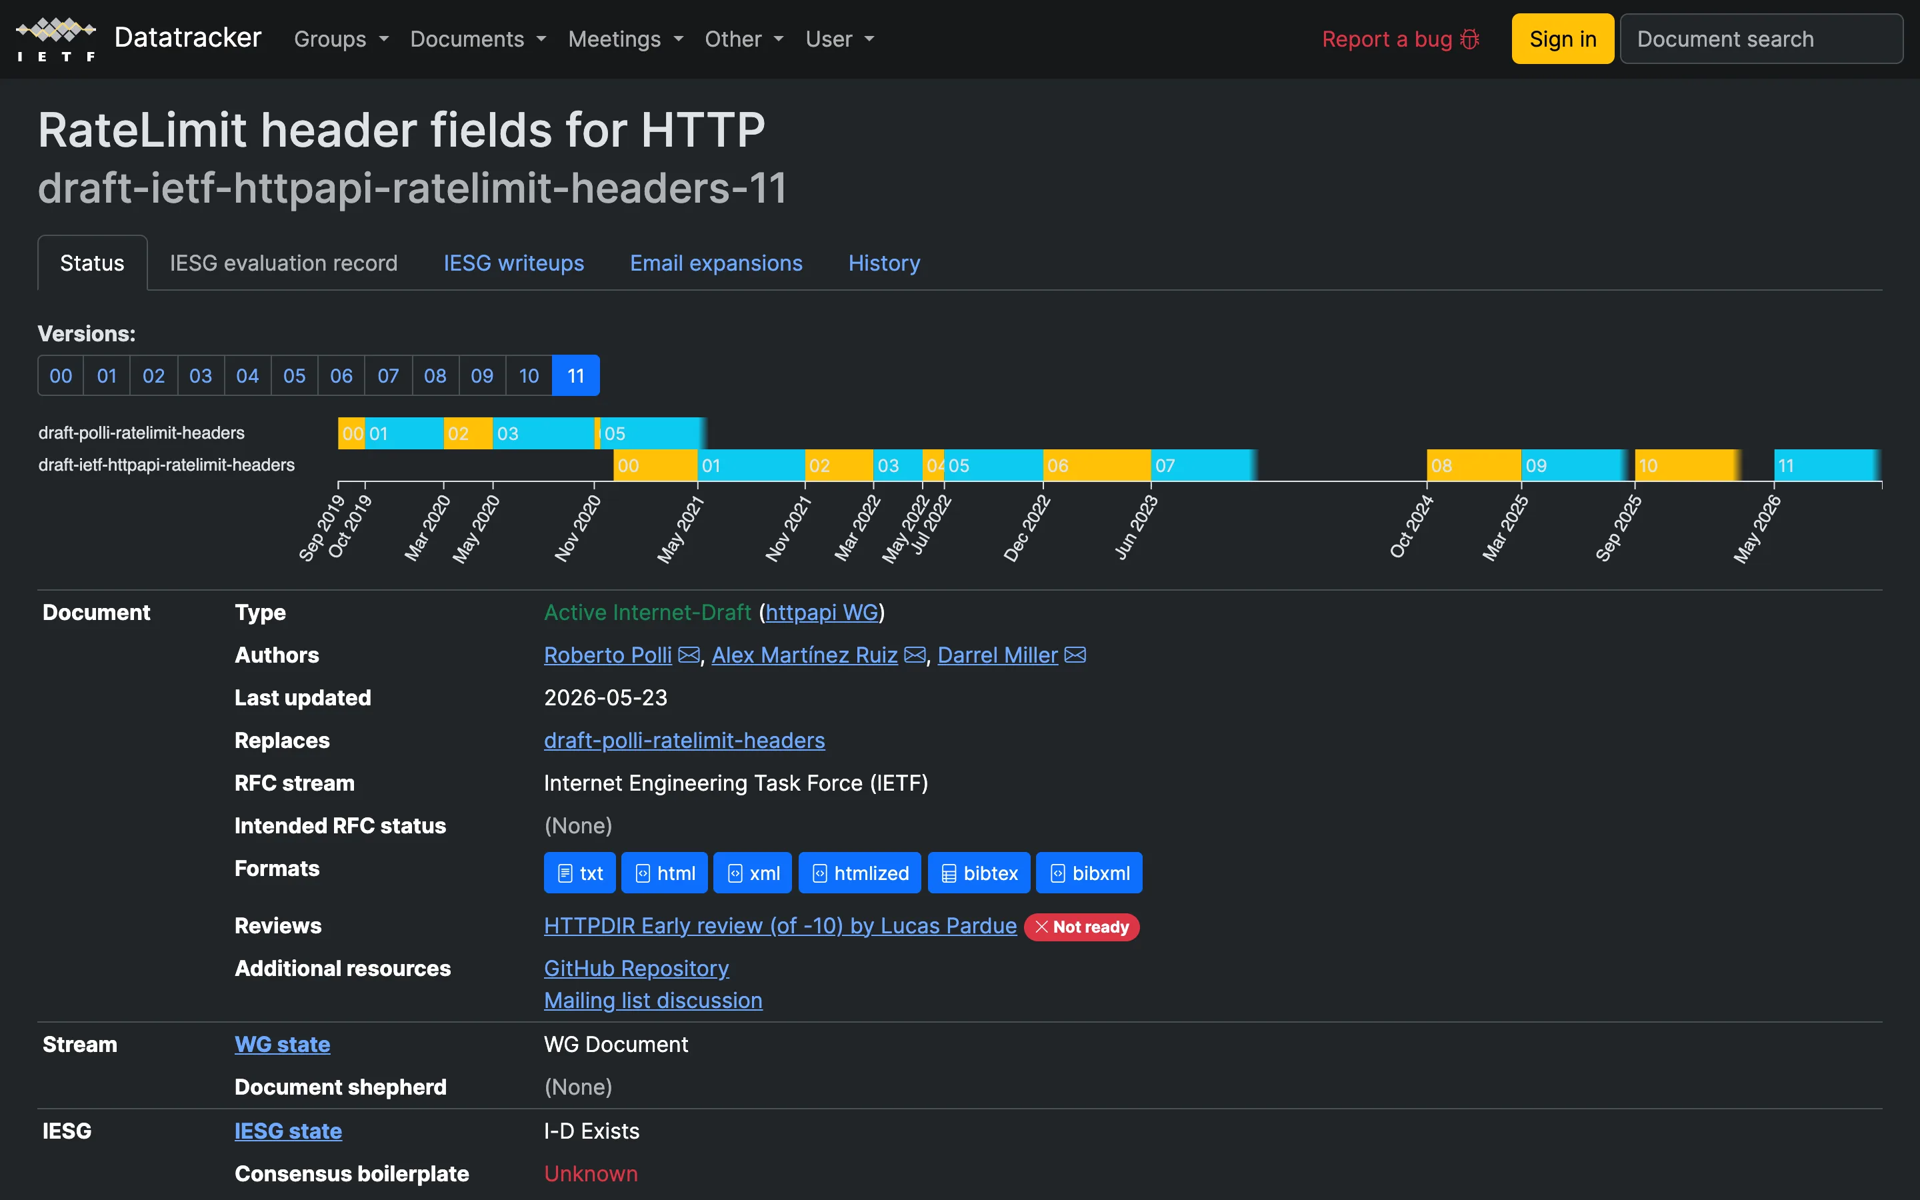The image size is (1920, 1200).
Task: Open Alex Martínez Ruiz author link
Action: [805, 655]
